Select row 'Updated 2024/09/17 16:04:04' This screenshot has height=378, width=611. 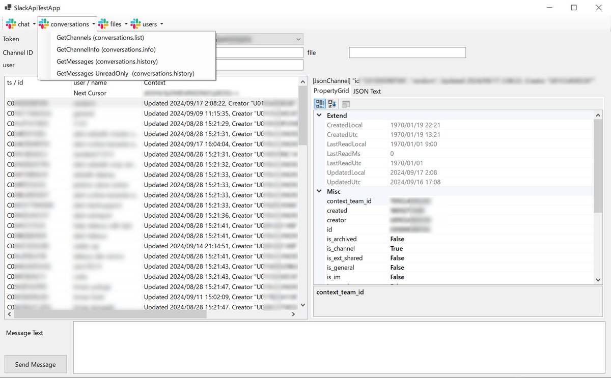(152, 144)
